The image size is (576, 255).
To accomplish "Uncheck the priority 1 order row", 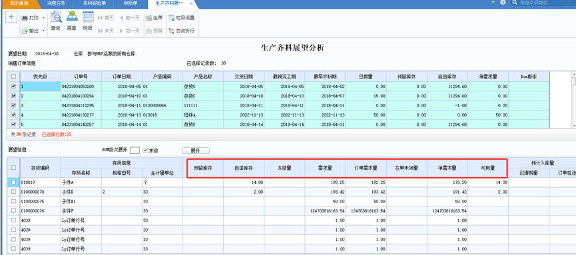I will click(x=14, y=87).
